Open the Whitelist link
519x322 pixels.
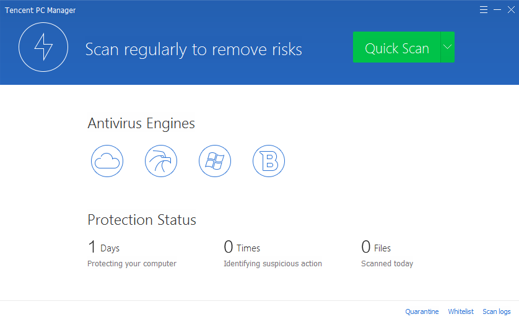click(x=461, y=311)
